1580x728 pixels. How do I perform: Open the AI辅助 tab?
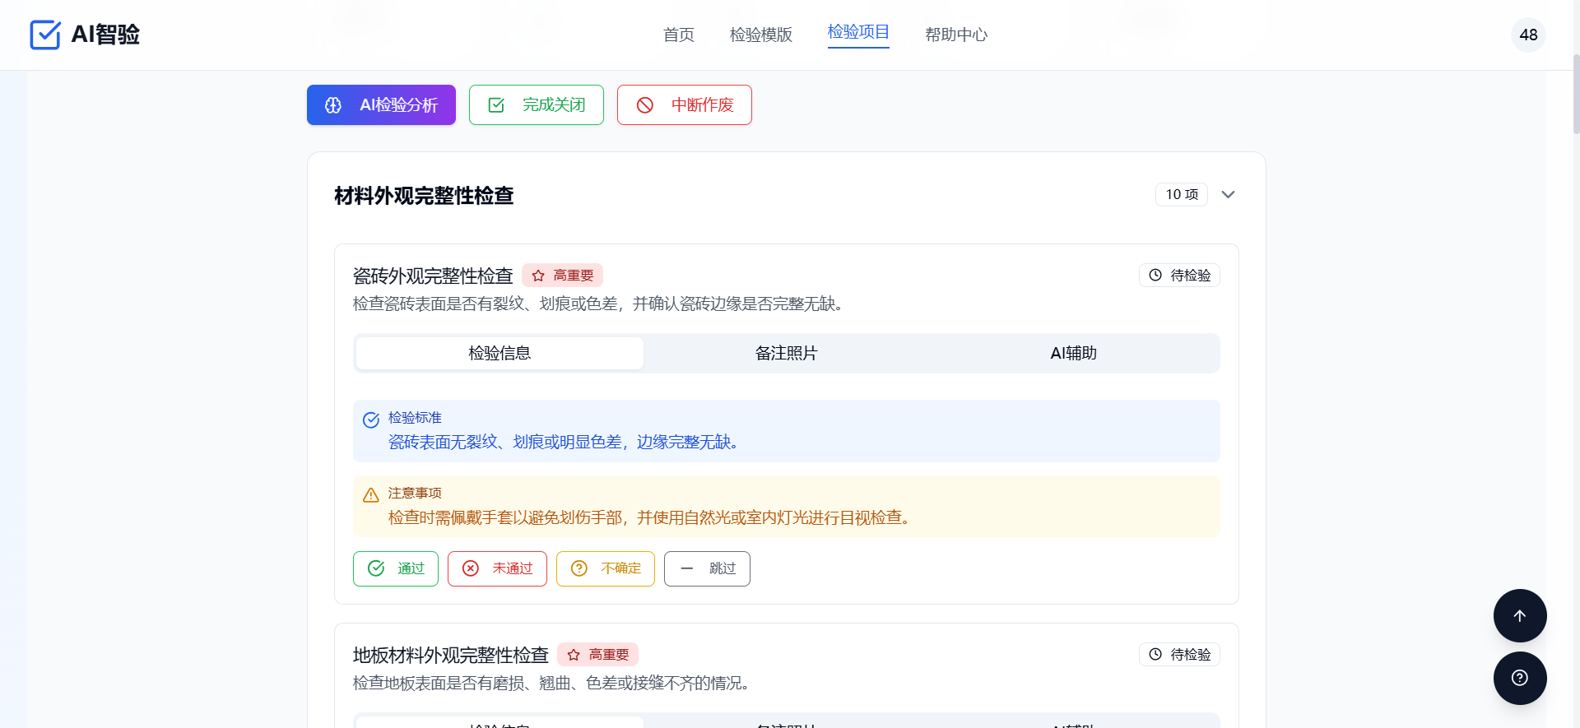[x=1073, y=353]
